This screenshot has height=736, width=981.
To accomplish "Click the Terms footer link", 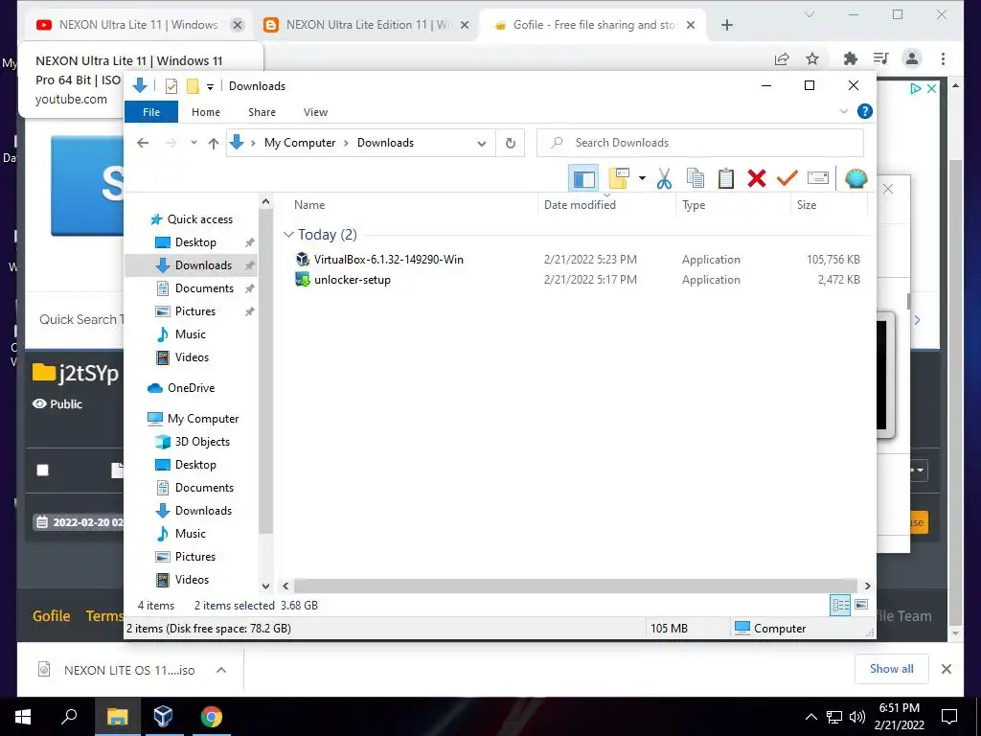I will coord(103,616).
